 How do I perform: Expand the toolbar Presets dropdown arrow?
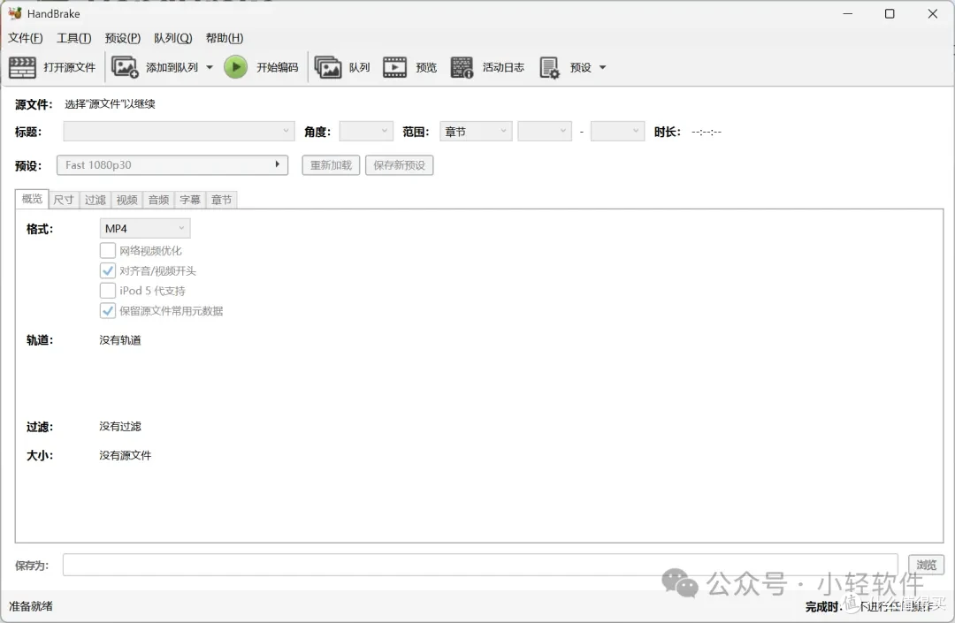pos(602,67)
